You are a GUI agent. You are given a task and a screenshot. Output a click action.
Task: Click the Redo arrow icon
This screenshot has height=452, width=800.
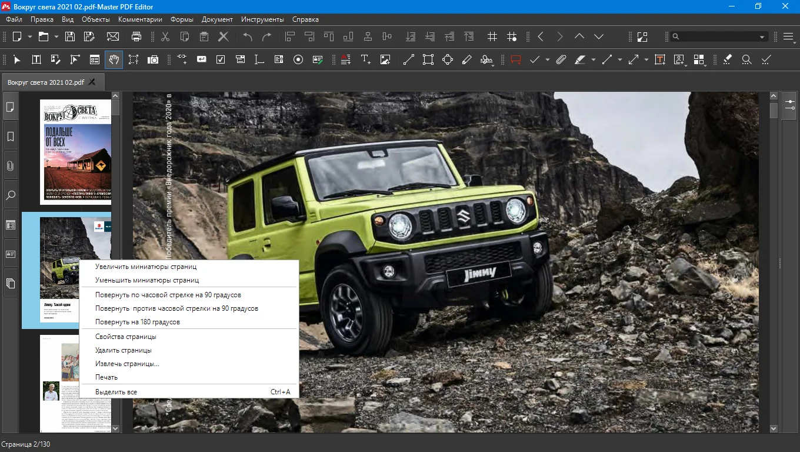click(x=267, y=36)
